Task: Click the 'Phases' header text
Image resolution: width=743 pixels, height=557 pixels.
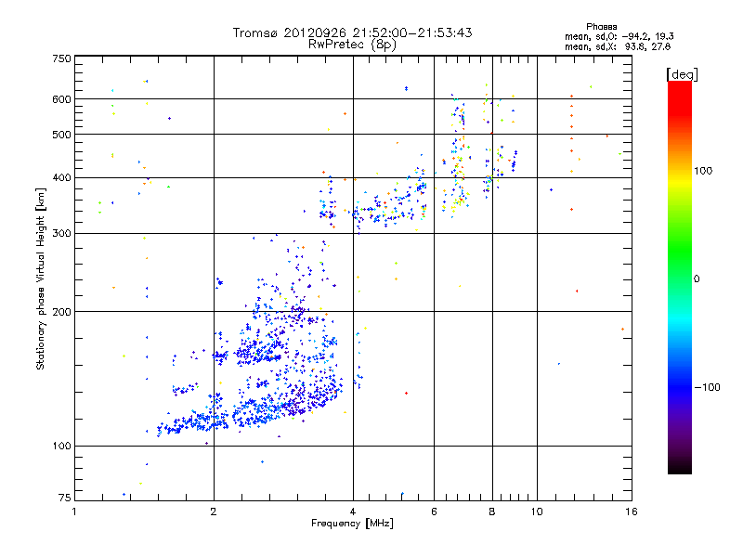Action: 601,27
